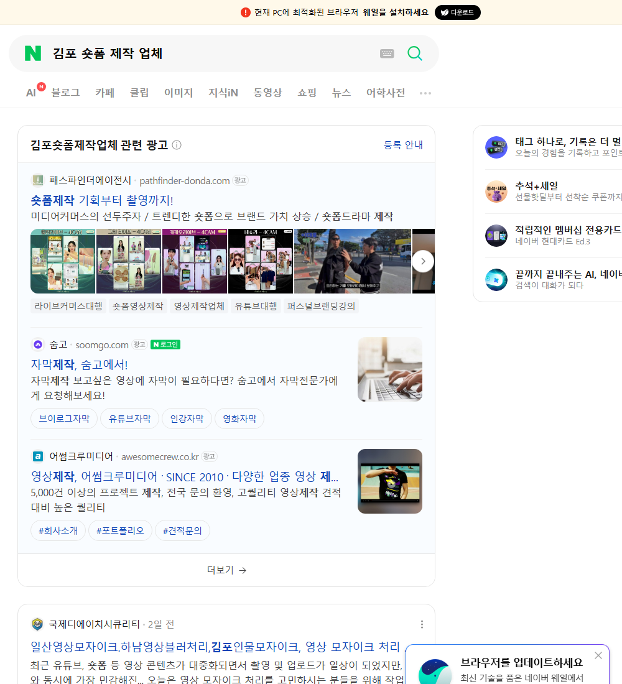The image size is (622, 684).
Task: Click the 어썸크루미디어 favicon
Action: 37,456
